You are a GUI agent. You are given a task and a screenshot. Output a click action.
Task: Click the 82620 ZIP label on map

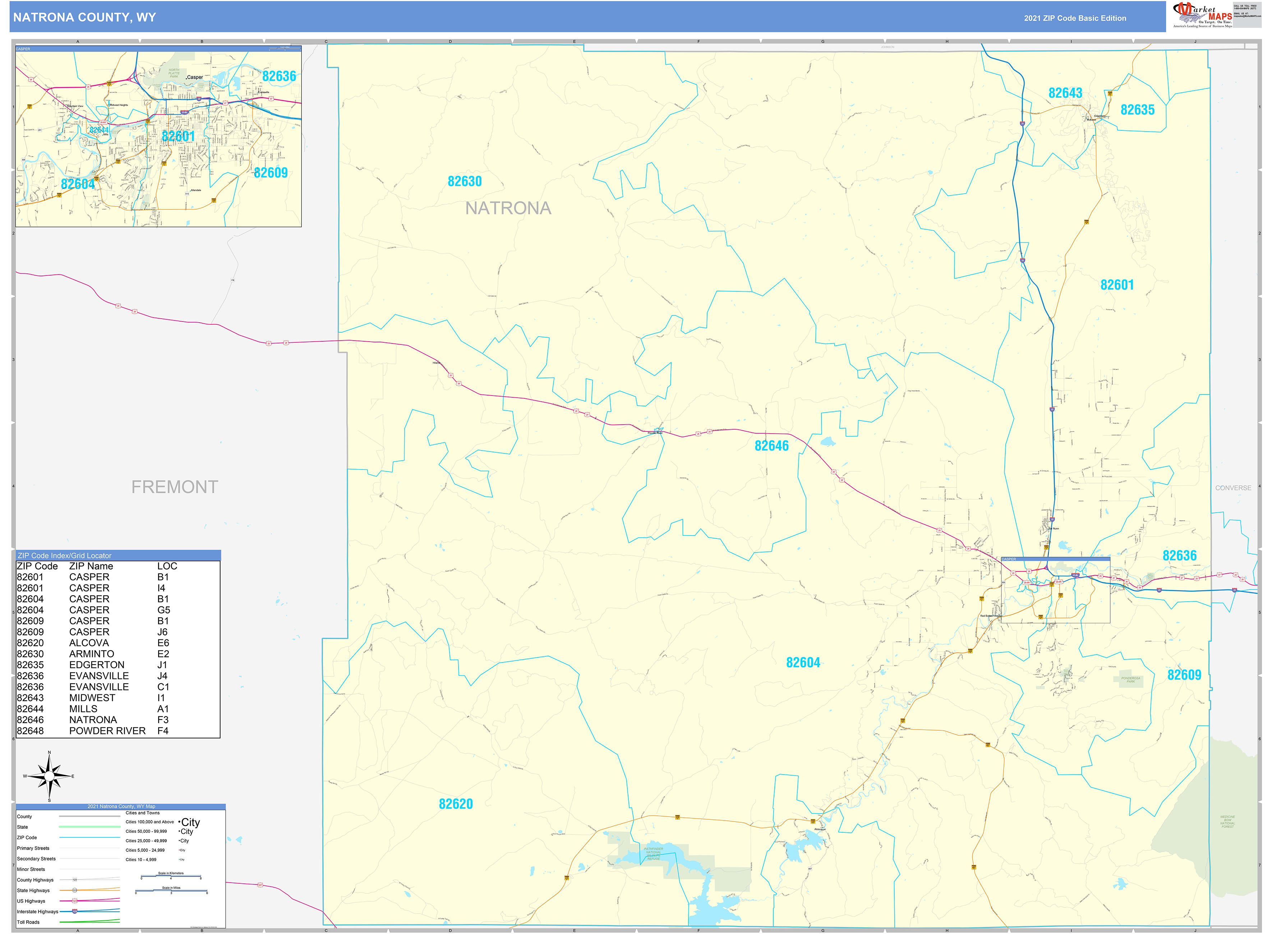click(x=455, y=804)
